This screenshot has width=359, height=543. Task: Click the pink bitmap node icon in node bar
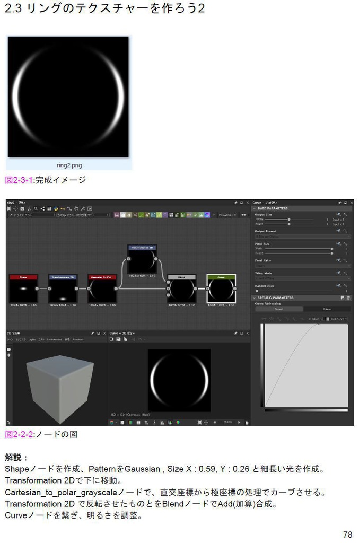[116, 215]
